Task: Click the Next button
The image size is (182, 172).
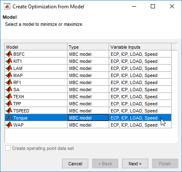Action: tap(135, 164)
